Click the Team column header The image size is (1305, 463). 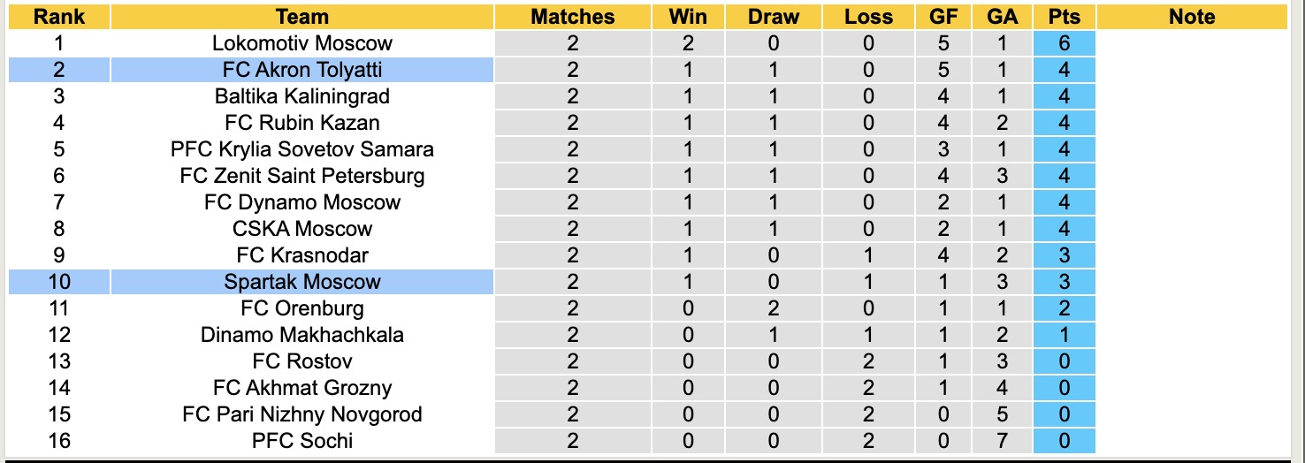(302, 17)
